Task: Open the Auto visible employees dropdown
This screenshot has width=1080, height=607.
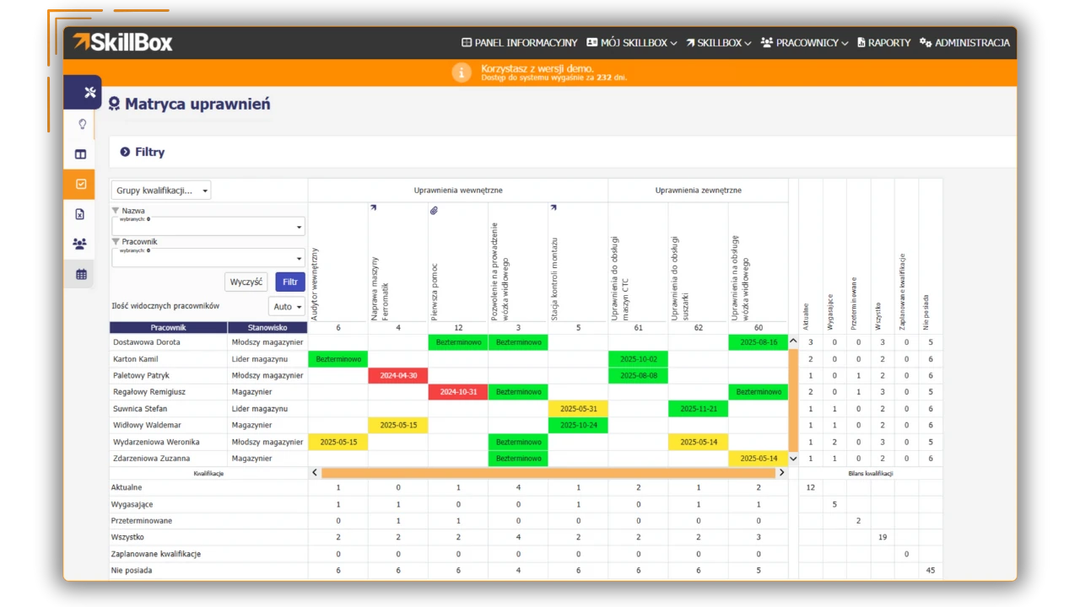Action: click(x=287, y=307)
